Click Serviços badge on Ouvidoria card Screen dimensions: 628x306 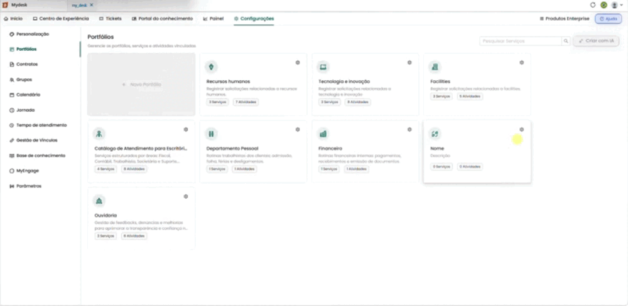(x=106, y=236)
